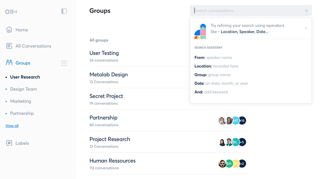Screen dimensions: 320x179
Task: Select the Groups people icon
Action: pos(9,63)
